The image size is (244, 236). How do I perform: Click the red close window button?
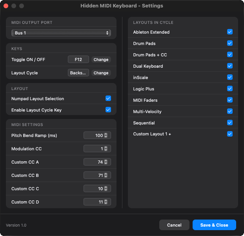(x=6, y=6)
